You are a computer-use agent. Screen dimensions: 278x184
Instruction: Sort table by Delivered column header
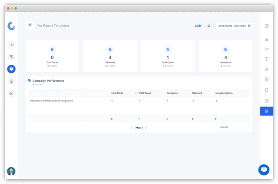pos(197,93)
